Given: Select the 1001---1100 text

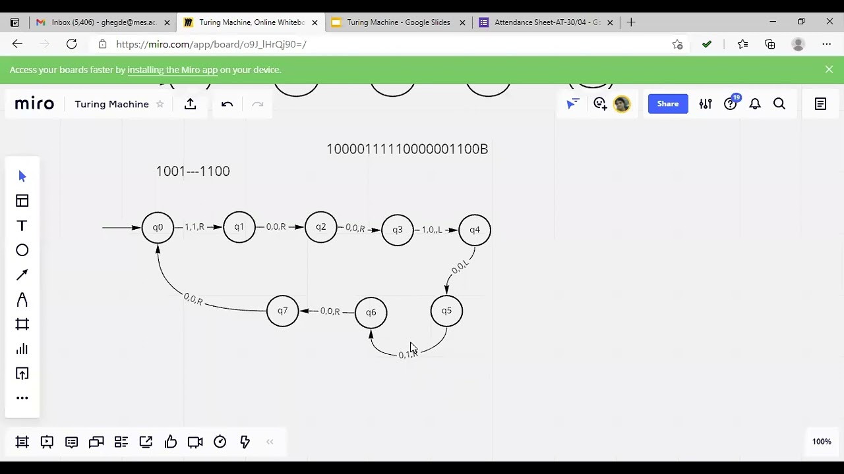Looking at the screenshot, I should click(193, 171).
